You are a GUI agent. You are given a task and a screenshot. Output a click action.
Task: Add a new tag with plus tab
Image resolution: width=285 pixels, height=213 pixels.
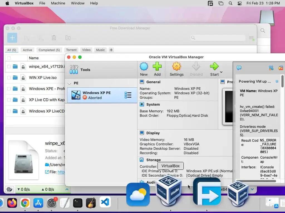click(x=111, y=50)
